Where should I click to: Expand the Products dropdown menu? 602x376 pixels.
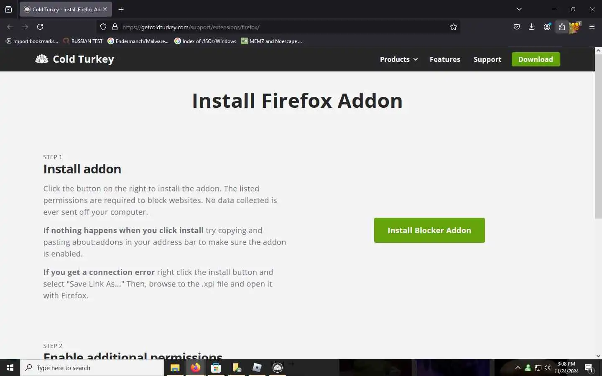click(399, 59)
